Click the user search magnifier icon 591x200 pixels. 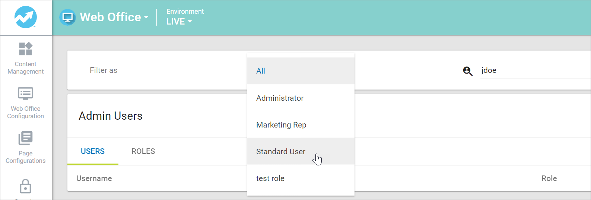click(468, 71)
